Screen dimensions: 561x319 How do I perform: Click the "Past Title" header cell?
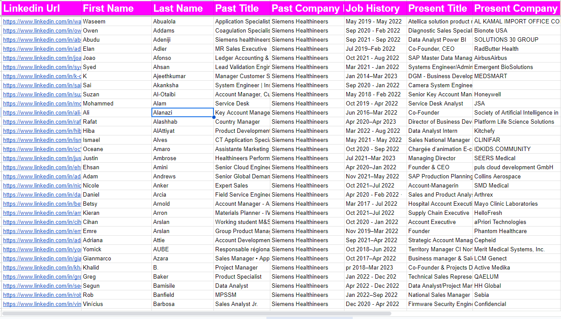click(241, 8)
